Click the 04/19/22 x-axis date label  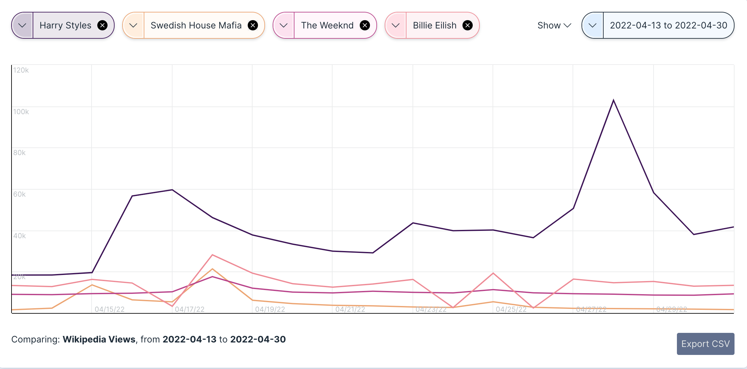[270, 309]
